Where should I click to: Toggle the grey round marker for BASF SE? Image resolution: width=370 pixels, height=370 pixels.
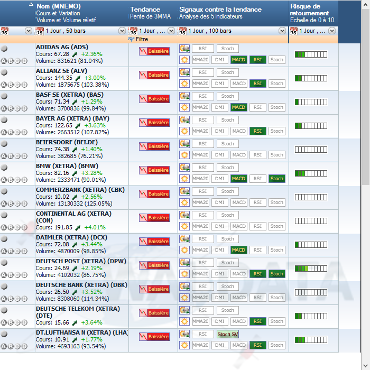(4, 96)
